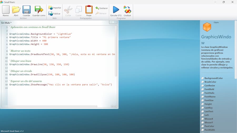Image resolution: width=237 pixels, height=133 pixels.
Task: Open a file with Abrir icon
Action: [x=16, y=9]
